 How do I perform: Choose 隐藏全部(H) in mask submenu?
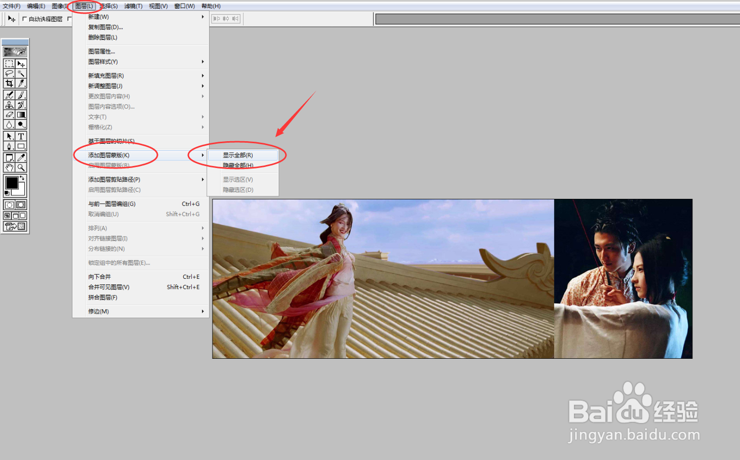click(x=243, y=165)
